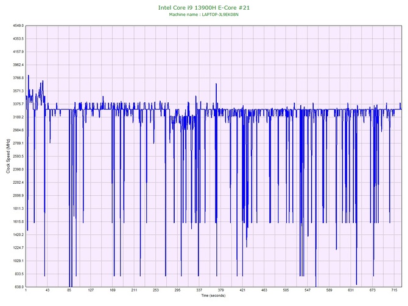Click the x-axis tick label 211
This screenshot has height=306, width=408.
(x=134, y=290)
